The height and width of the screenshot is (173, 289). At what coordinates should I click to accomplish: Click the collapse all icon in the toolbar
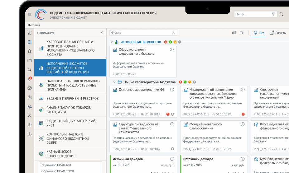242,33
